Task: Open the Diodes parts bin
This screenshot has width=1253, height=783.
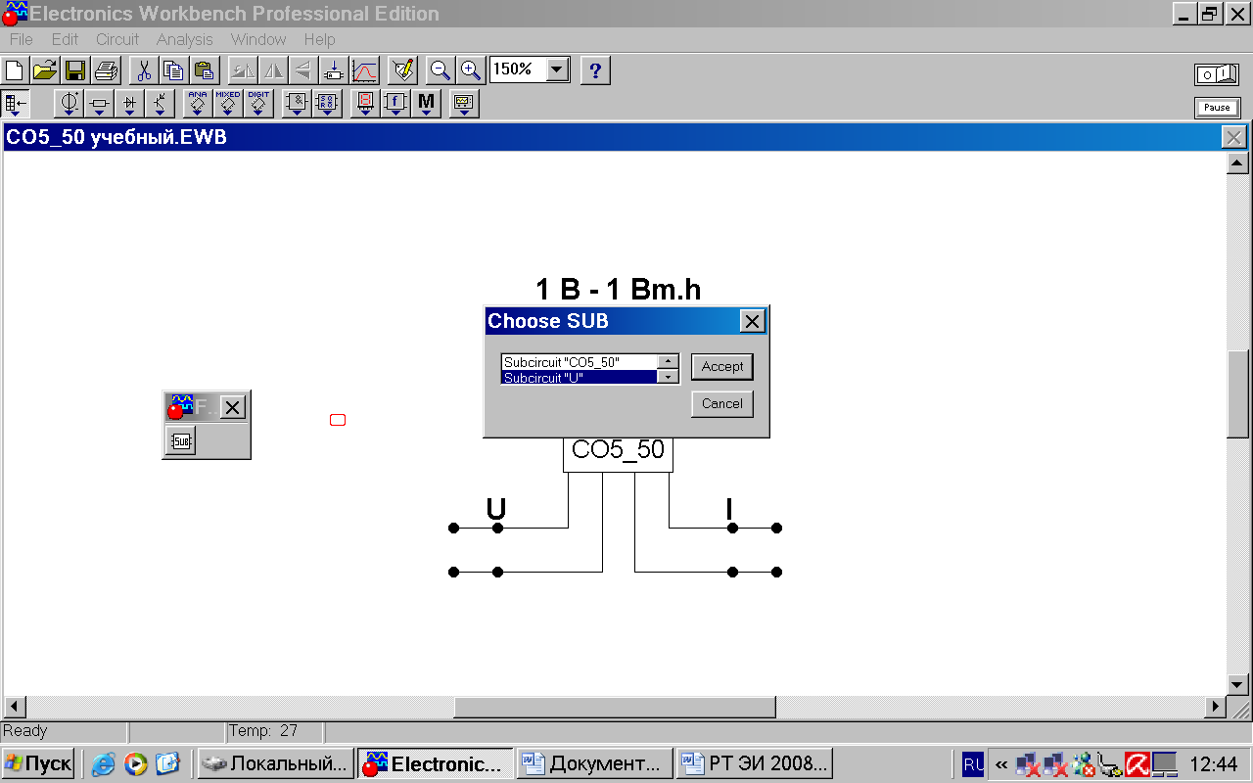Action: tap(130, 103)
